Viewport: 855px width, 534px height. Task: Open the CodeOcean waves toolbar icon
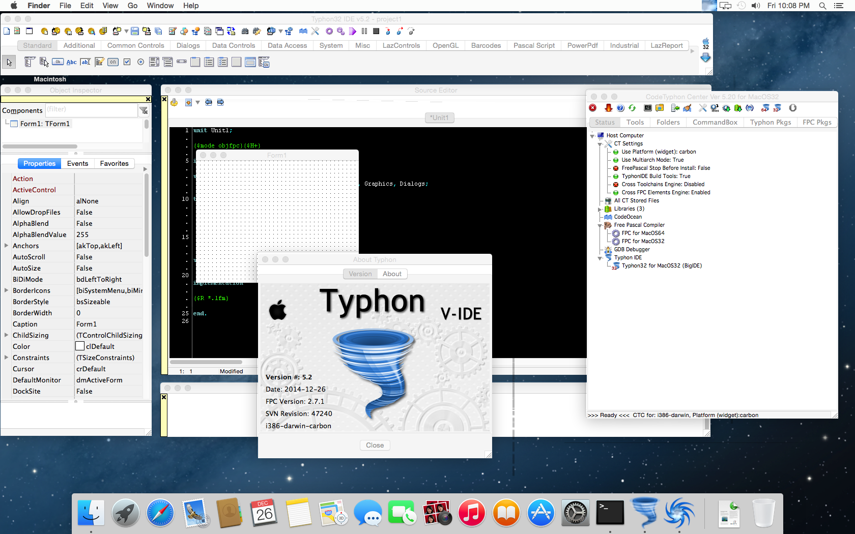coord(303,31)
